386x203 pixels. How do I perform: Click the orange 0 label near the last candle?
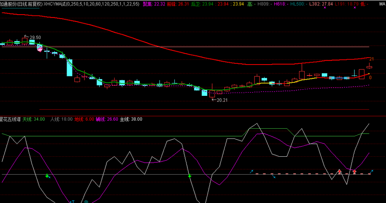(371, 78)
